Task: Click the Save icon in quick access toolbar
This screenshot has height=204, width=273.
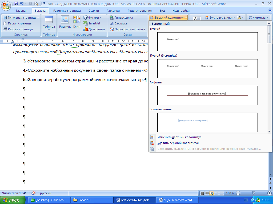Action: coord(16,3)
